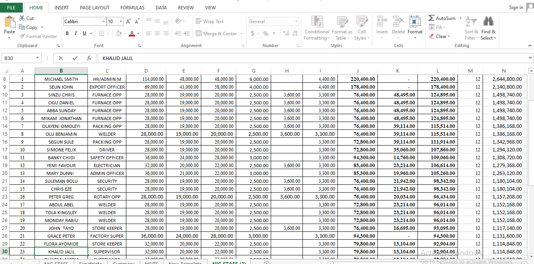Click the Decrease Decimal icon

pyautogui.click(x=295, y=34)
